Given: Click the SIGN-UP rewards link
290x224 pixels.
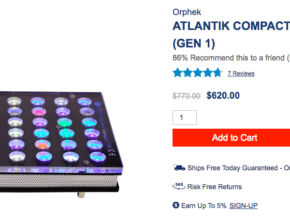Looking at the screenshot, I should [244, 206].
